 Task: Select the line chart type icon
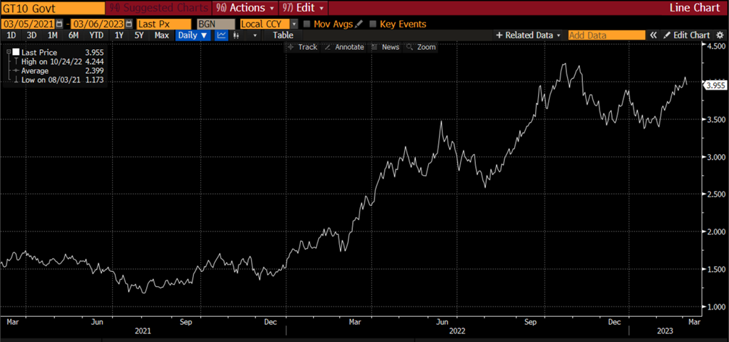[x=222, y=35]
